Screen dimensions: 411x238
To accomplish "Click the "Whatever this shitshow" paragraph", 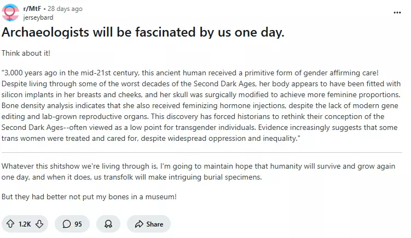I will [x=200, y=171].
